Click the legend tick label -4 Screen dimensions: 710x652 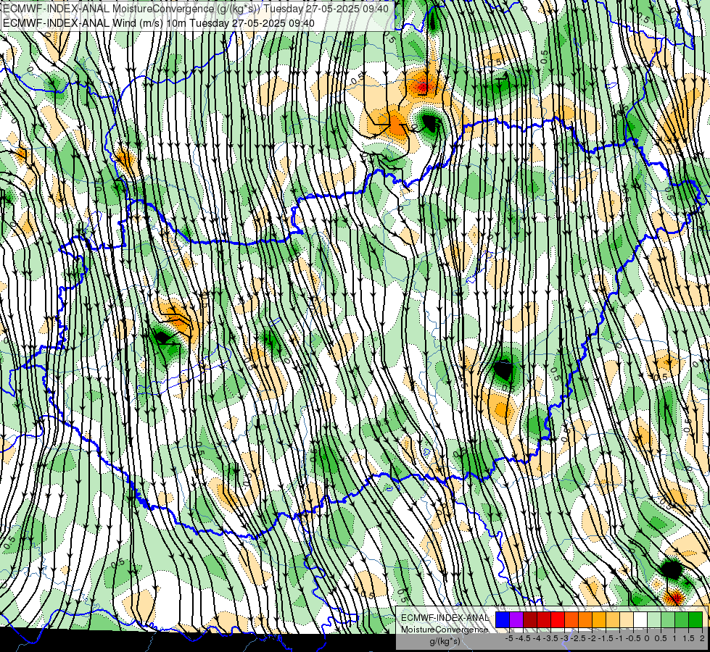click(537, 638)
